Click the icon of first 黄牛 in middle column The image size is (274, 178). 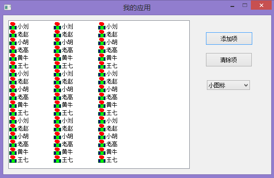pos(57,57)
